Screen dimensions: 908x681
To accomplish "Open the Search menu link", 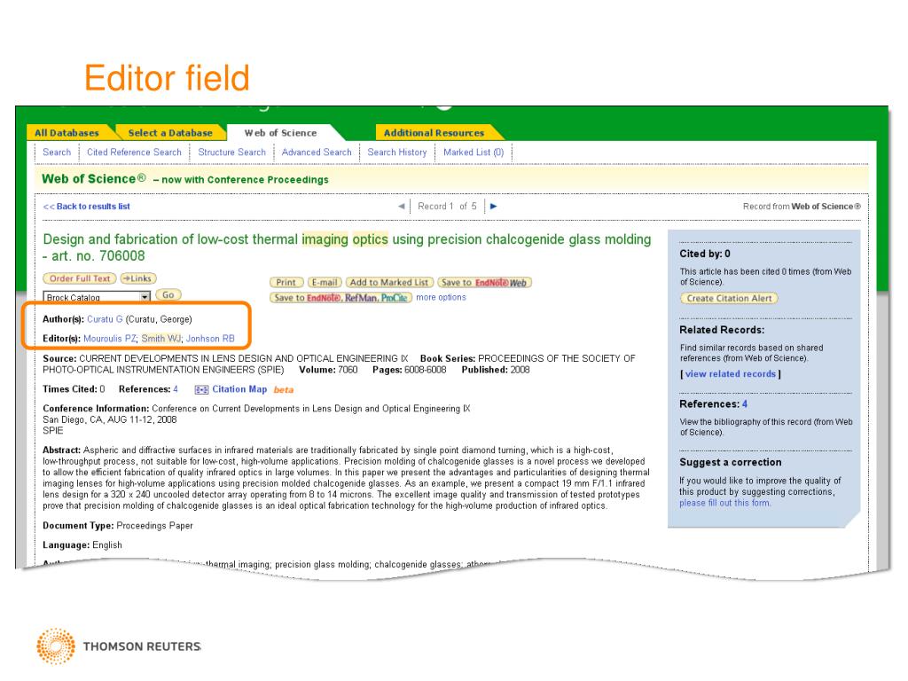I will click(x=57, y=153).
